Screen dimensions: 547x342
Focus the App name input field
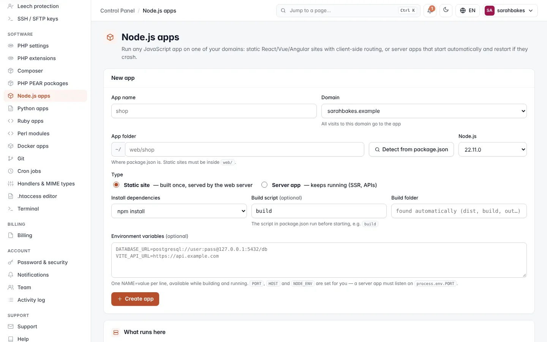click(x=214, y=111)
